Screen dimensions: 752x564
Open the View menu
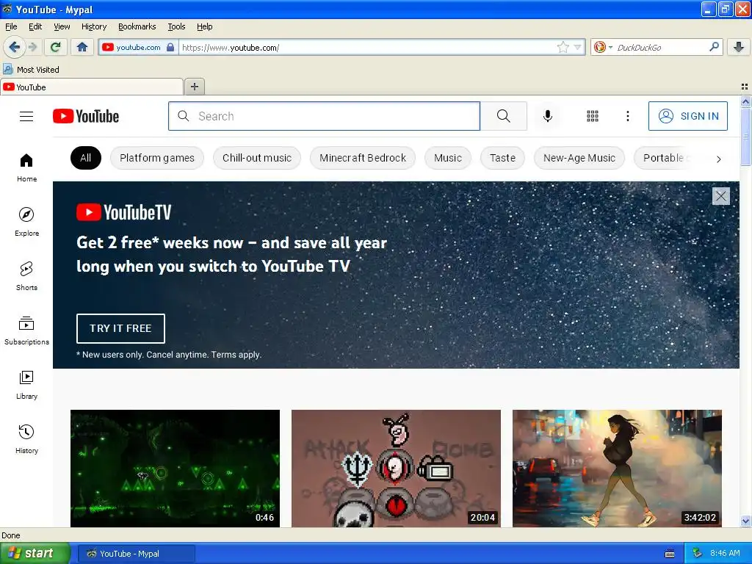[x=62, y=26]
